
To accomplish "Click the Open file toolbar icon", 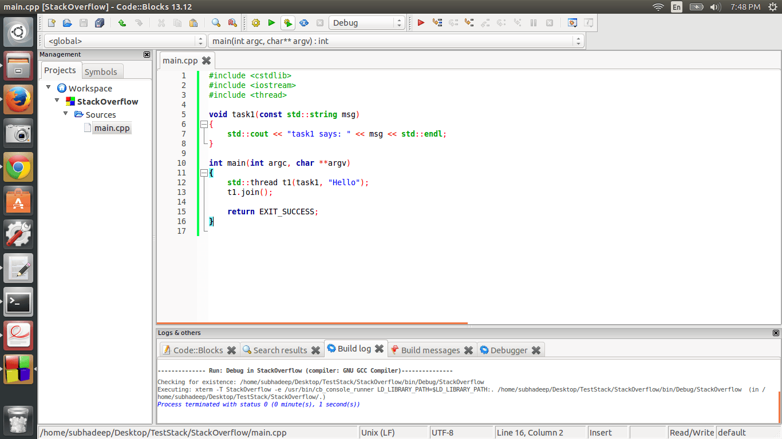I will point(67,23).
